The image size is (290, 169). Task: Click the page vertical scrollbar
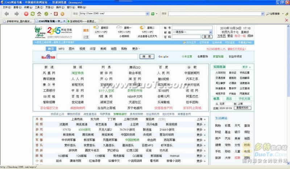coord(288,94)
